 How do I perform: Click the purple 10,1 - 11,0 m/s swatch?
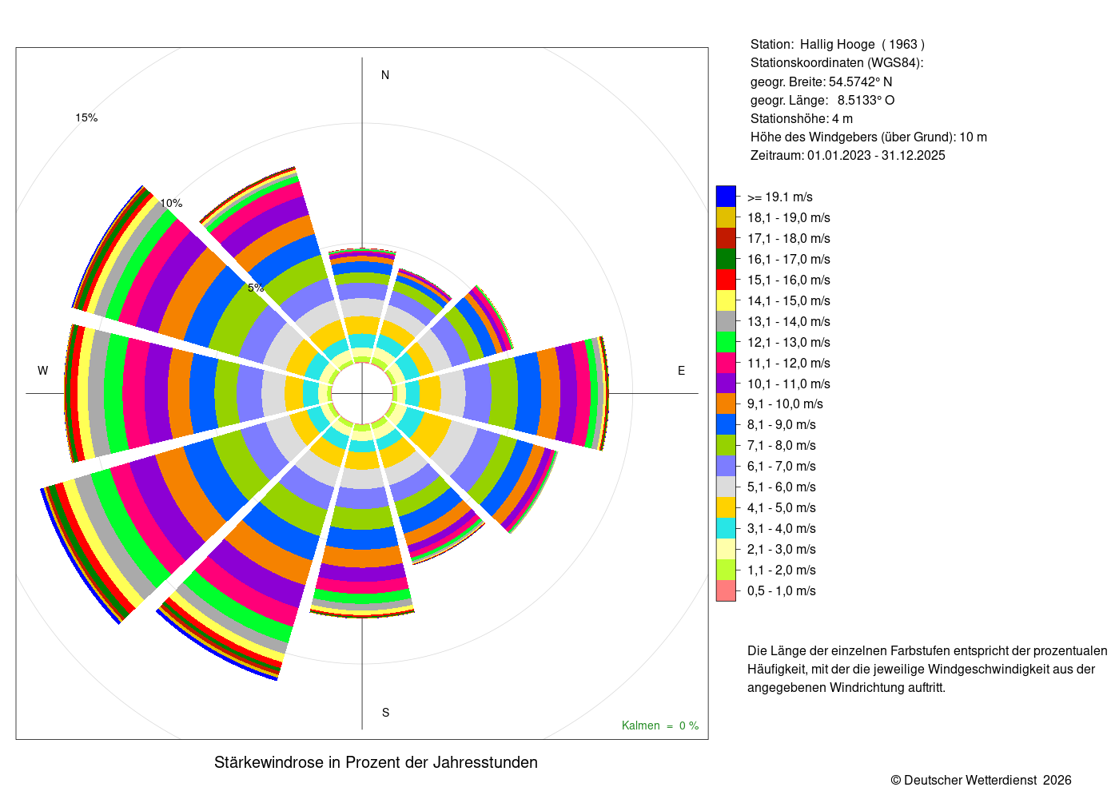[726, 384]
